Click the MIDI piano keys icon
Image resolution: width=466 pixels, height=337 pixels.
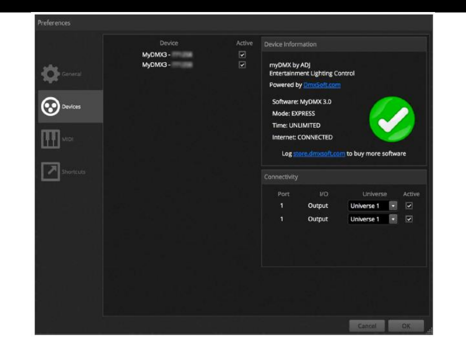(50, 139)
